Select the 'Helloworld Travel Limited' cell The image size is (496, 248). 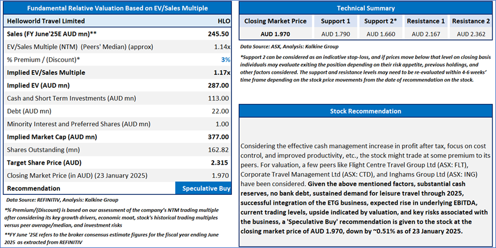46,21
